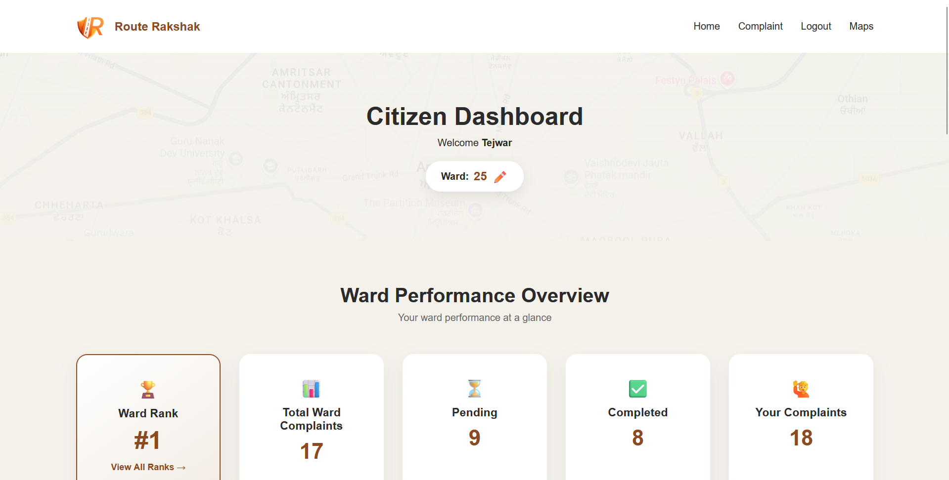The height and width of the screenshot is (480, 949).
Task: Go to the Complaint page
Action: pos(760,26)
